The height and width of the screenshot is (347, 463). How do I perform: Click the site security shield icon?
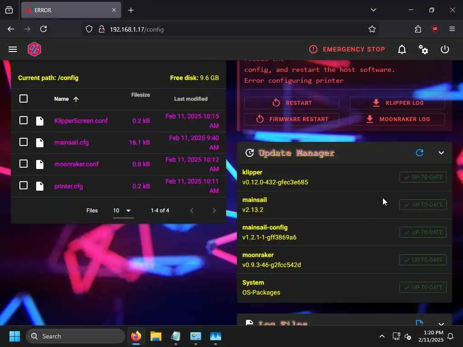[x=89, y=29]
